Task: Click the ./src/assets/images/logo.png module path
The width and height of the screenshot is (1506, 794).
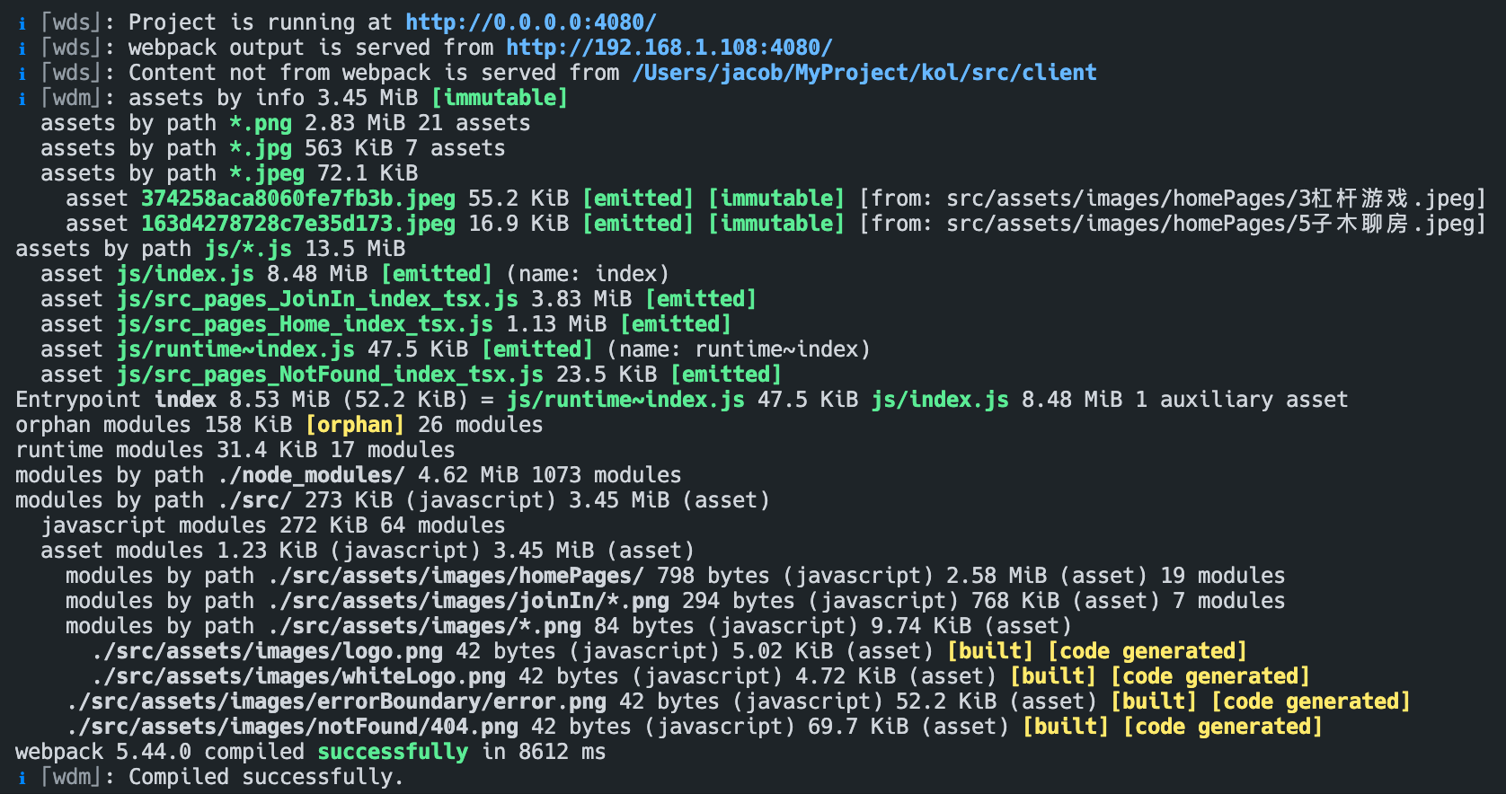Action: (267, 651)
